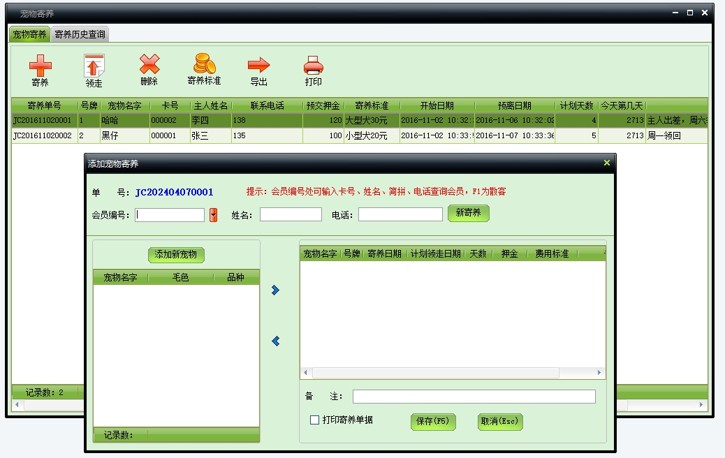
Task: Click the blue right arrow to add pet
Action: 275,290
